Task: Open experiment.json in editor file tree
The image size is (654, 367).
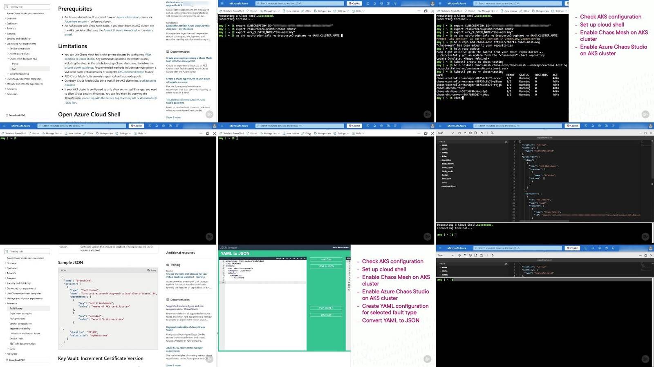Action: [449, 186]
